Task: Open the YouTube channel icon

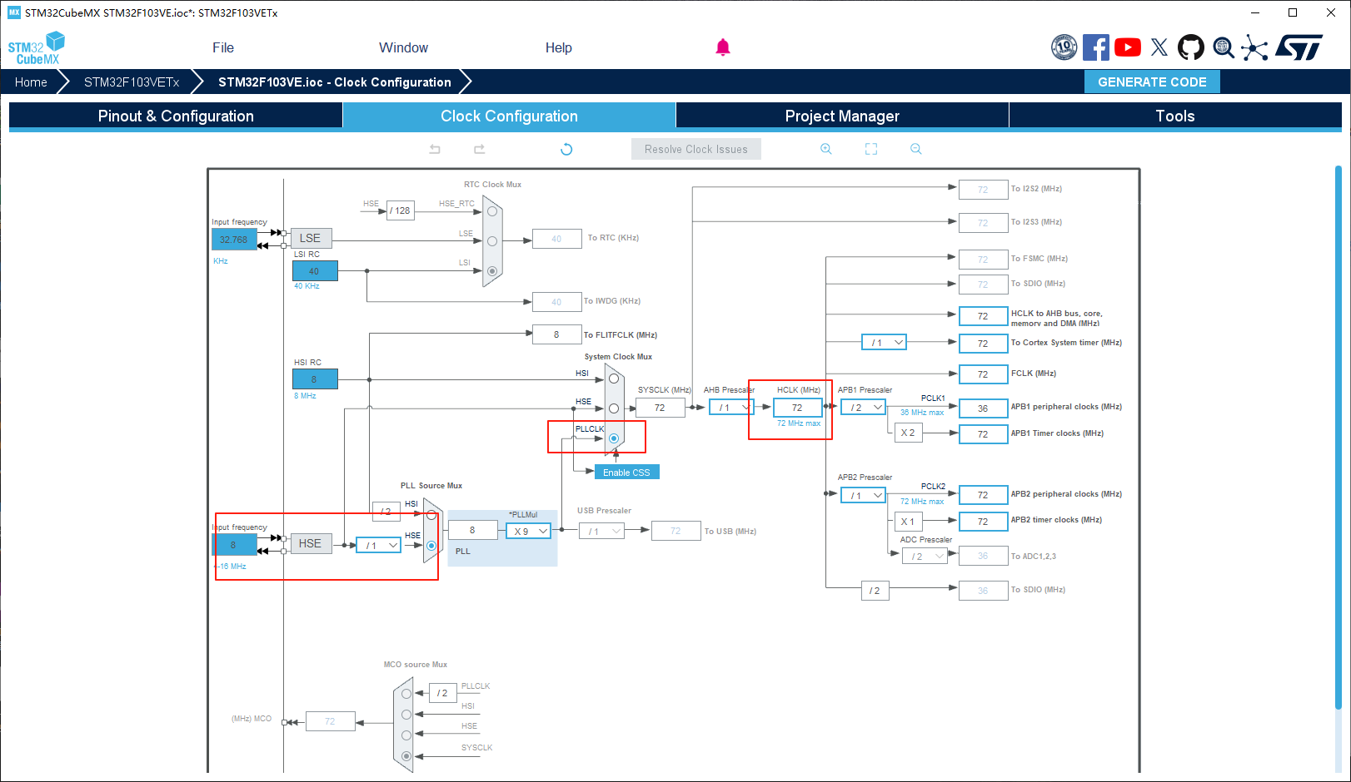Action: pos(1128,47)
